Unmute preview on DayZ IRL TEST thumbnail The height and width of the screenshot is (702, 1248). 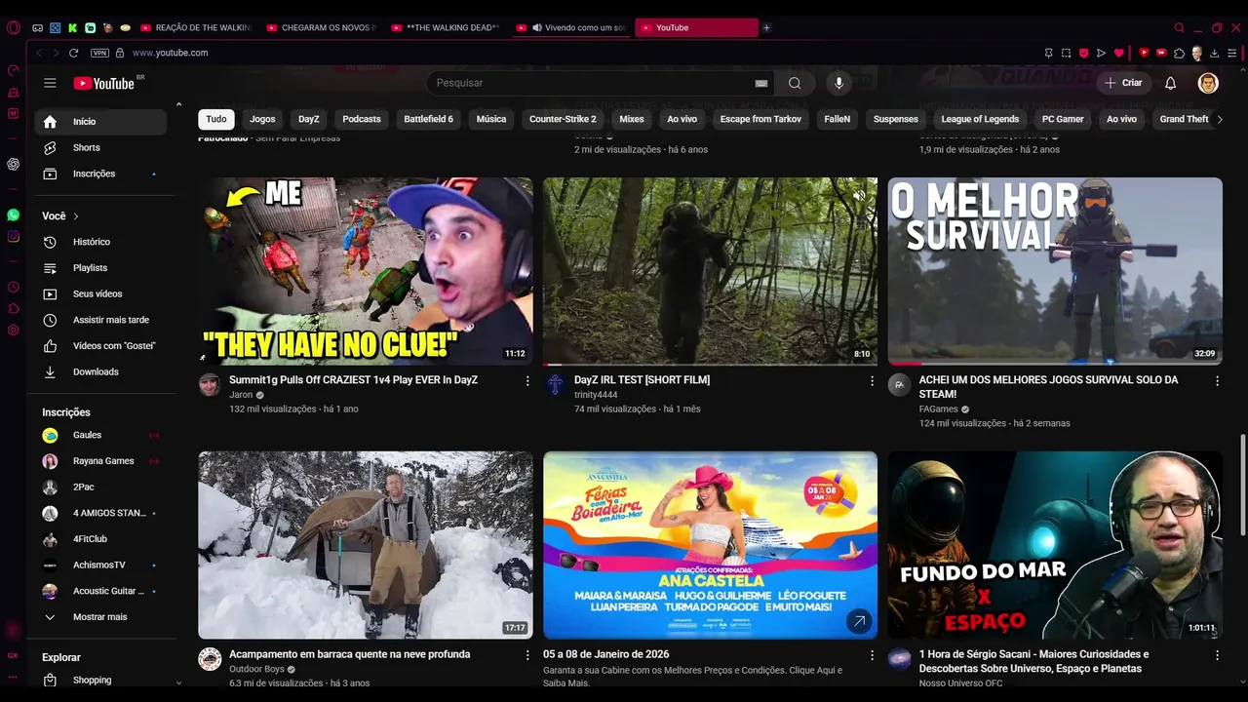tap(859, 195)
